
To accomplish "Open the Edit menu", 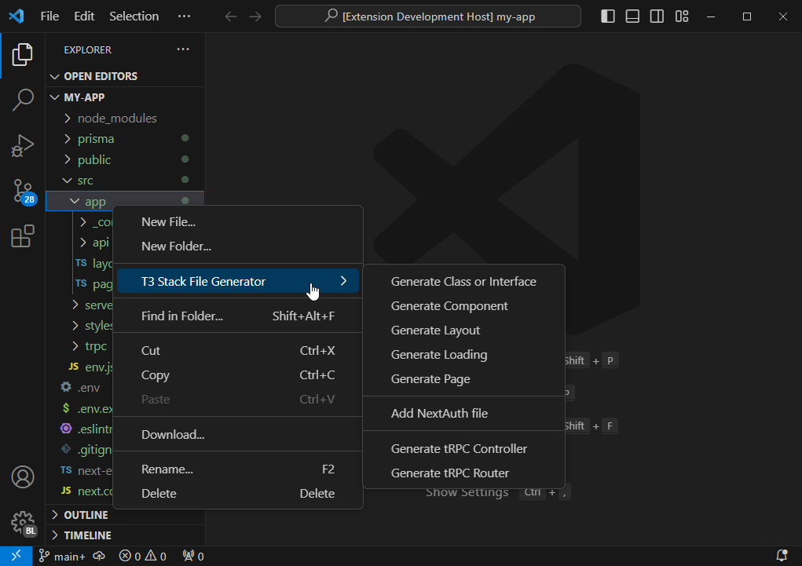I will (83, 16).
